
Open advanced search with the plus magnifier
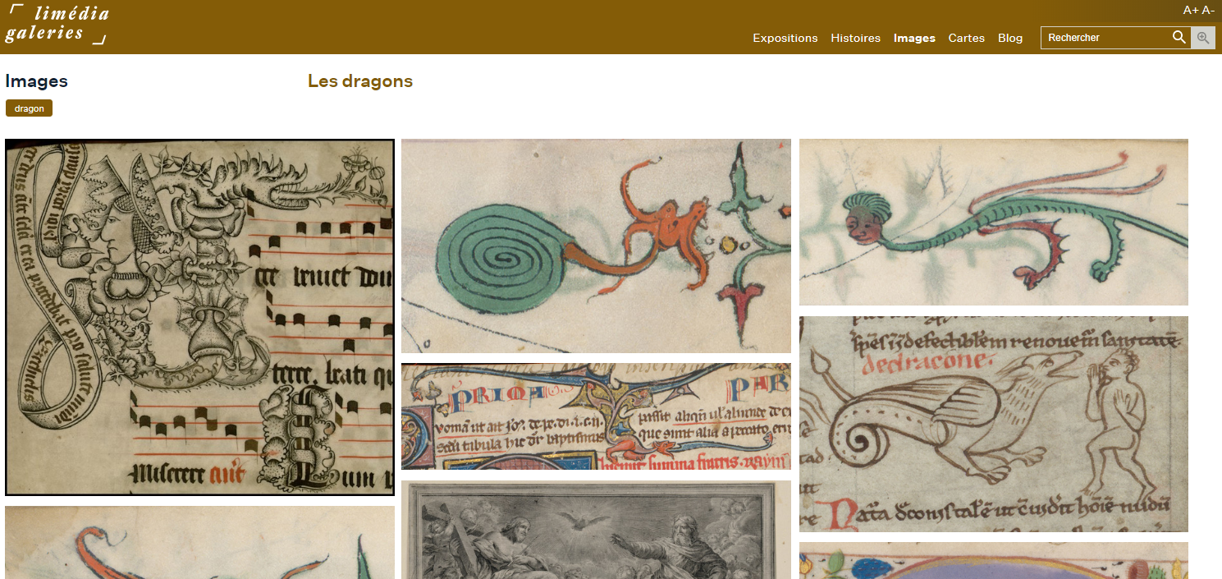point(1203,38)
